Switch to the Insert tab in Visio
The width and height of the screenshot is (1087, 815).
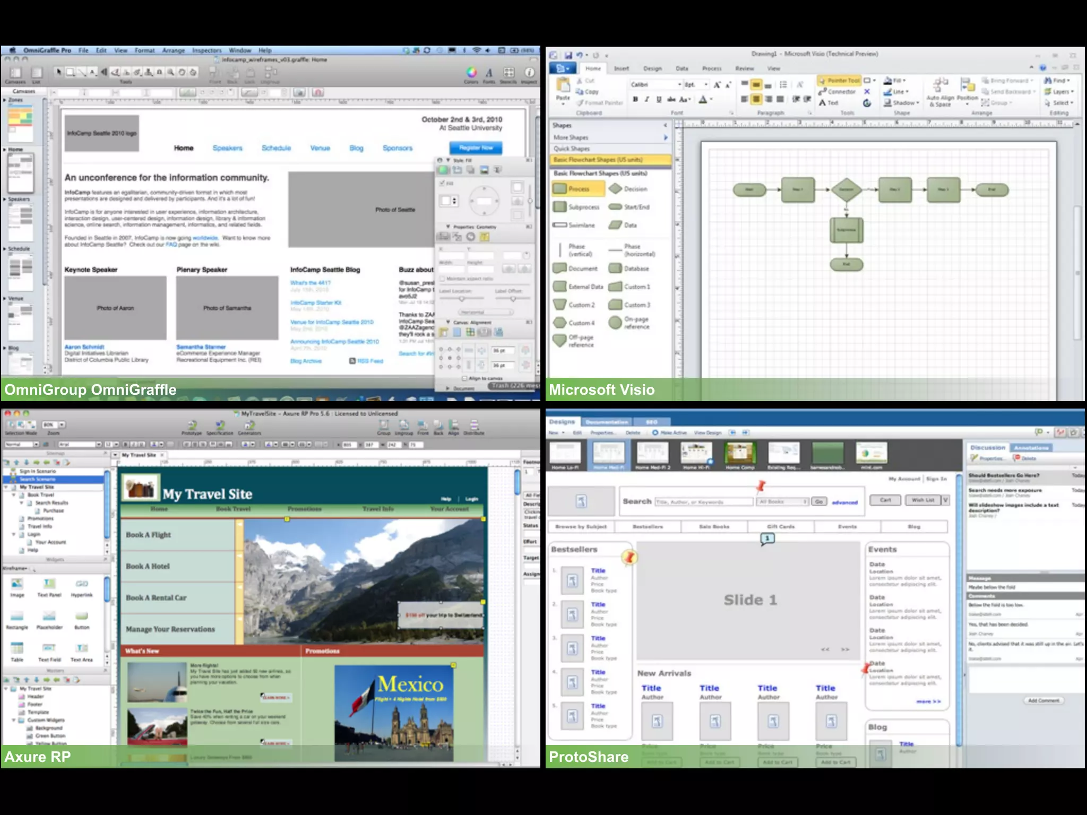[621, 68]
